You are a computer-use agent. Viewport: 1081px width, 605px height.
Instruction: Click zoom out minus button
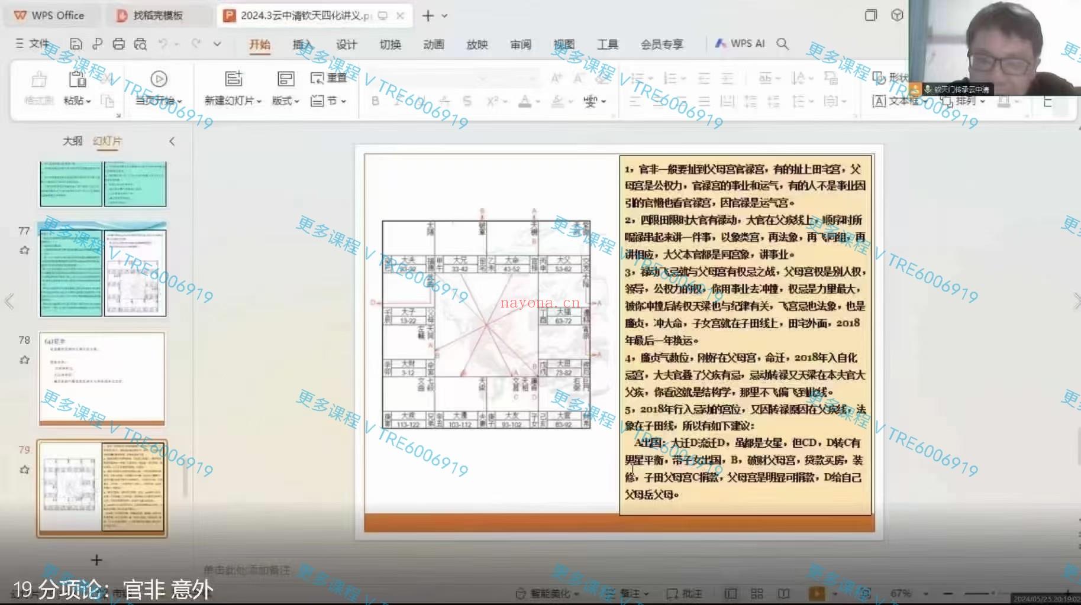[948, 593]
